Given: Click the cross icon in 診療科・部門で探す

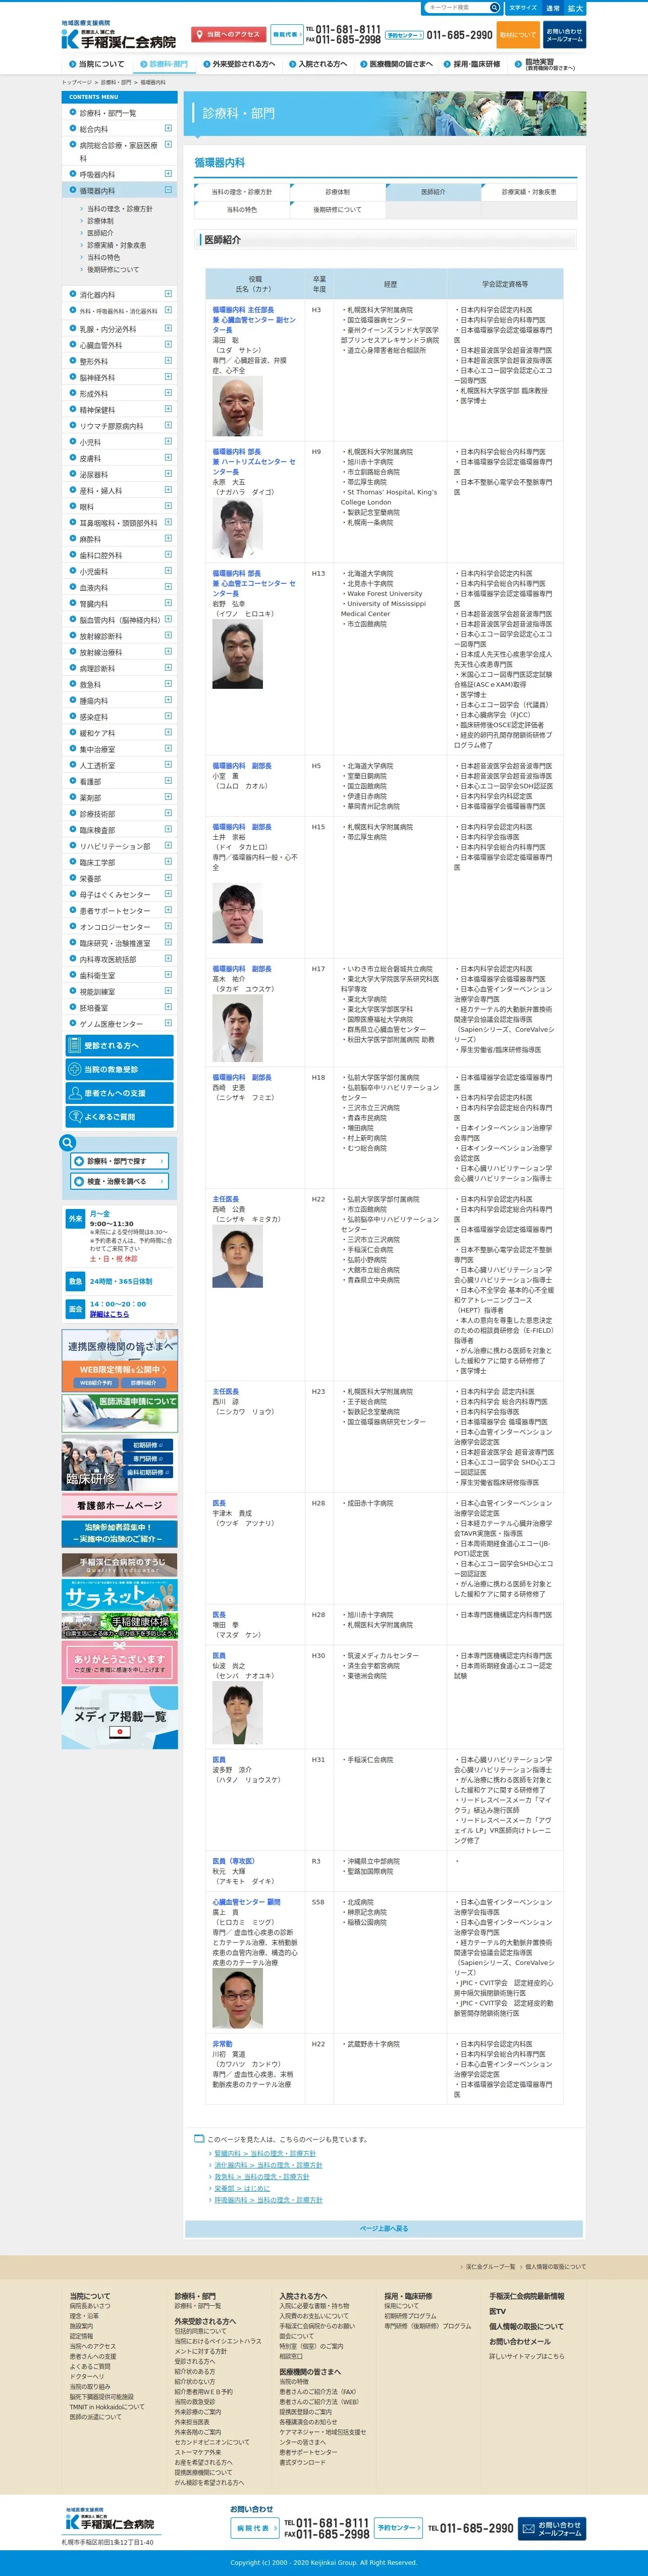Looking at the screenshot, I should point(79,1161).
